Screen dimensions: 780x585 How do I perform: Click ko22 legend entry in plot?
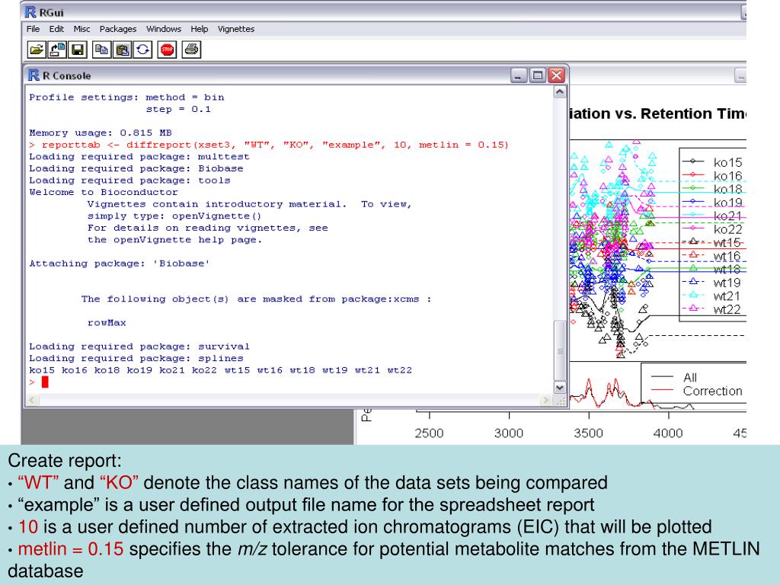coord(712,229)
